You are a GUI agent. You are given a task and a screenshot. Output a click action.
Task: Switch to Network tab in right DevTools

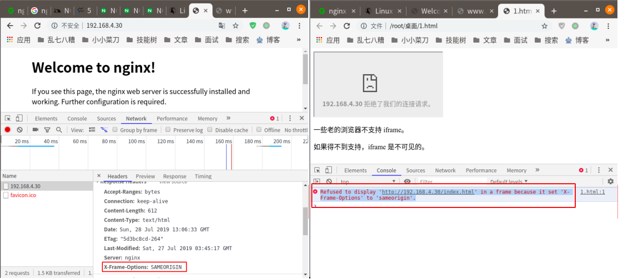[445, 170]
